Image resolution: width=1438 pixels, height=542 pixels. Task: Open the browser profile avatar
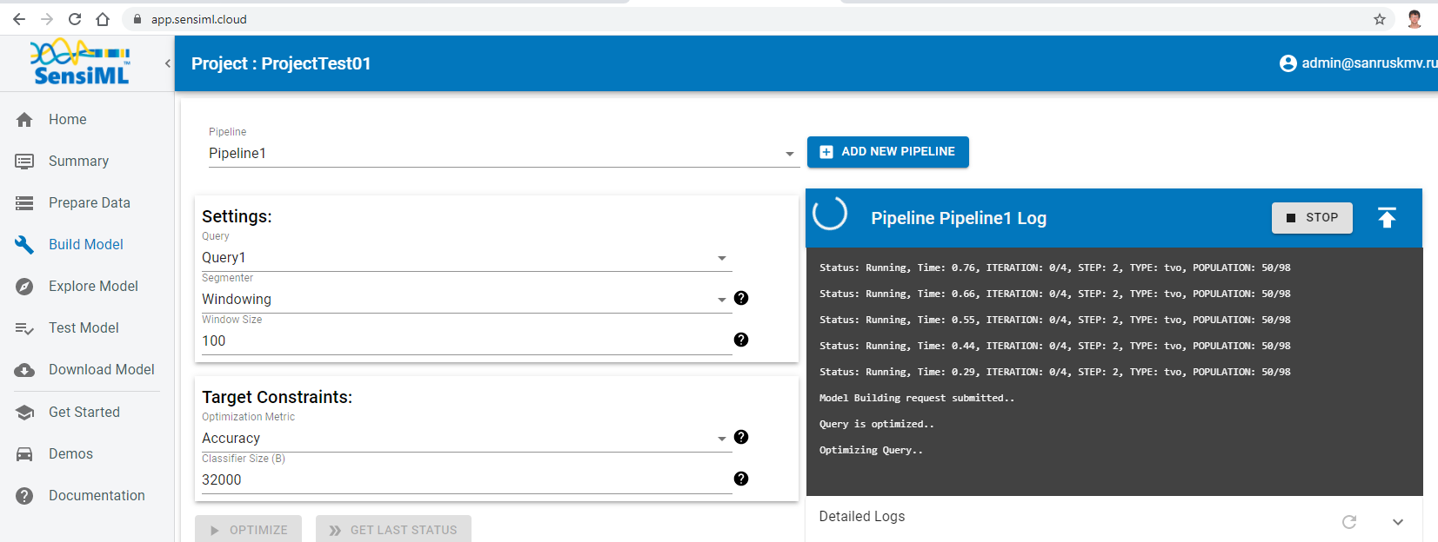click(x=1415, y=19)
